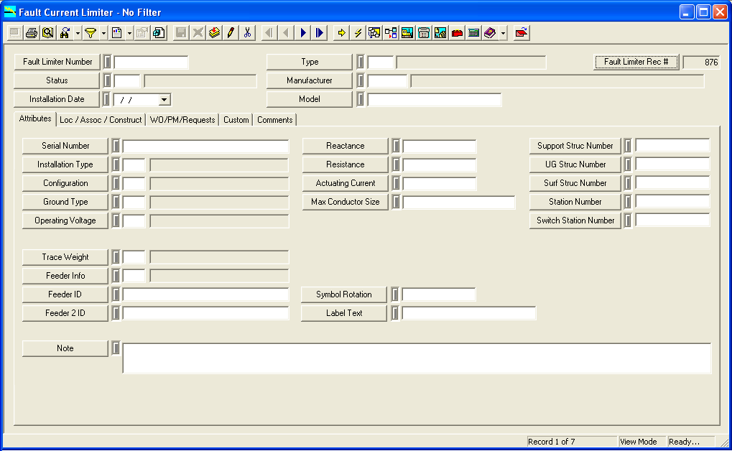Click the Model input field
Image resolution: width=732 pixels, height=451 pixels.
pyautogui.click(x=435, y=99)
